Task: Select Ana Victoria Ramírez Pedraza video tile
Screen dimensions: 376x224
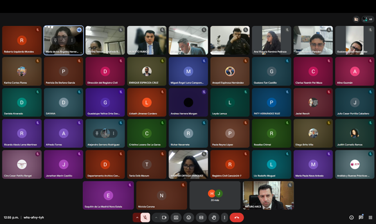Action: pos(271,40)
